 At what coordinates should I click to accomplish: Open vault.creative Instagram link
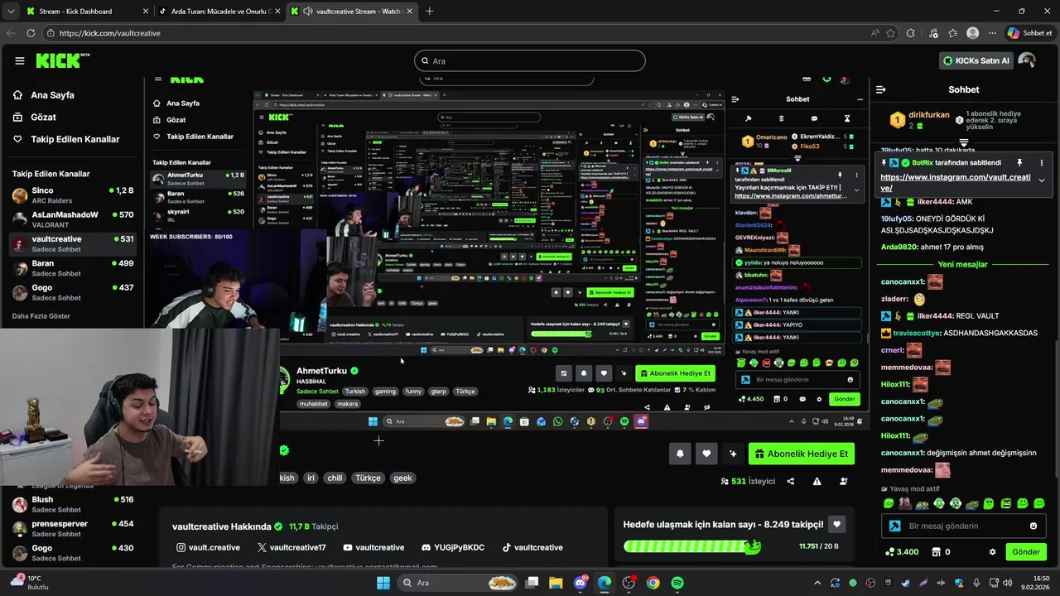coord(208,547)
